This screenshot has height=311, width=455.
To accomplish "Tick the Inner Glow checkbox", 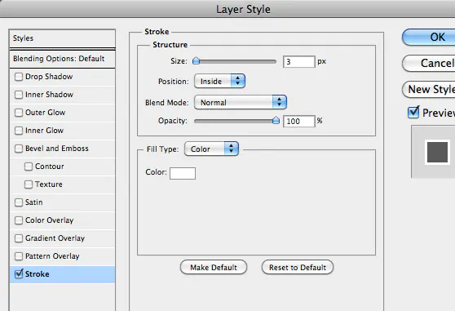I will [x=19, y=131].
